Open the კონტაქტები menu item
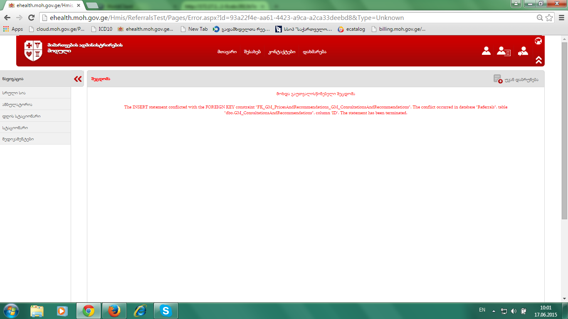This screenshot has width=568, height=319. tap(282, 52)
